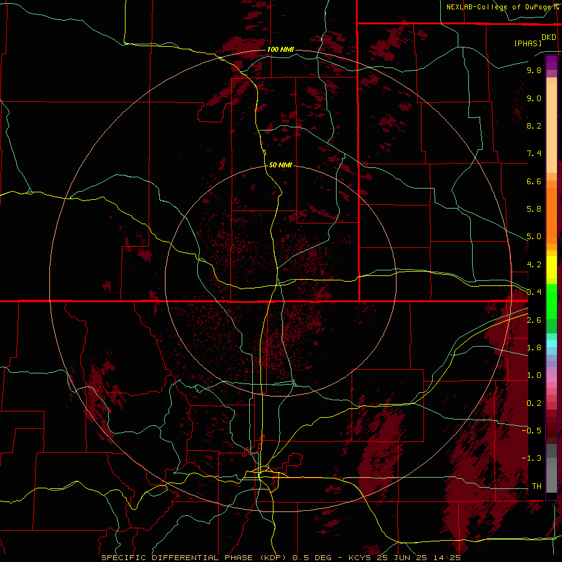562x562 pixels.
Task: Click the 3.4 value on the color scale
Action: (534, 292)
